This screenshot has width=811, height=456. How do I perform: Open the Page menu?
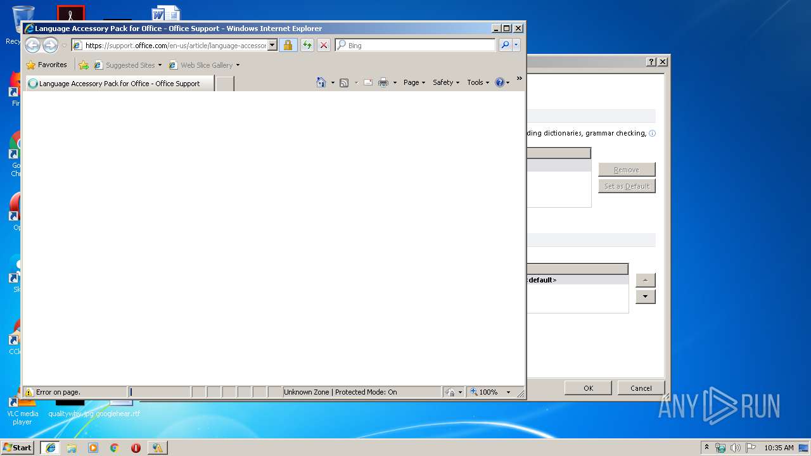[x=414, y=82]
